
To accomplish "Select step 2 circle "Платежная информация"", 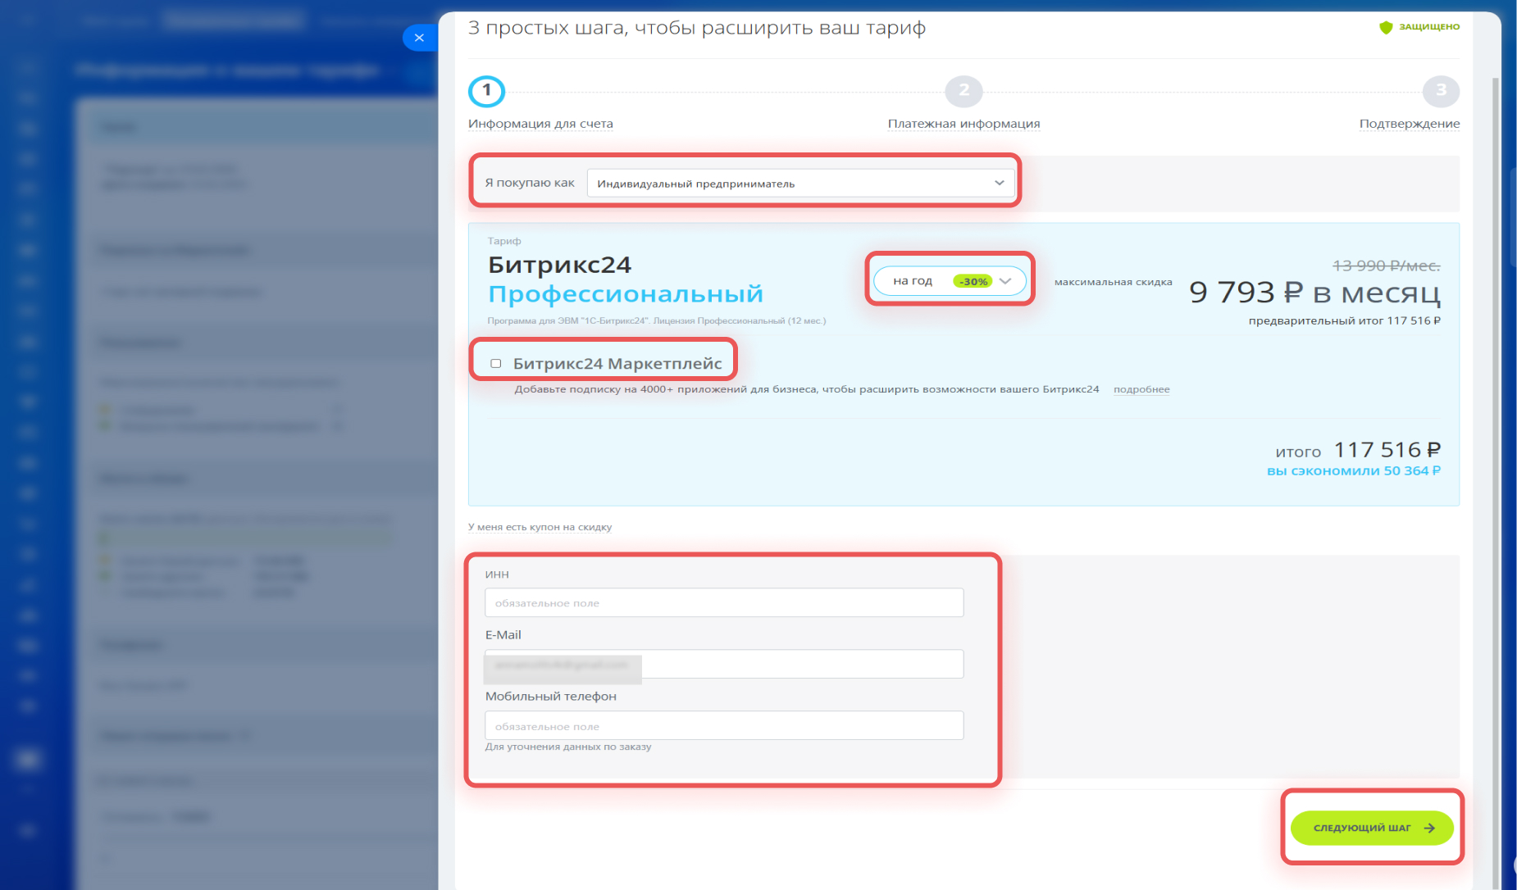I will pyautogui.click(x=963, y=91).
